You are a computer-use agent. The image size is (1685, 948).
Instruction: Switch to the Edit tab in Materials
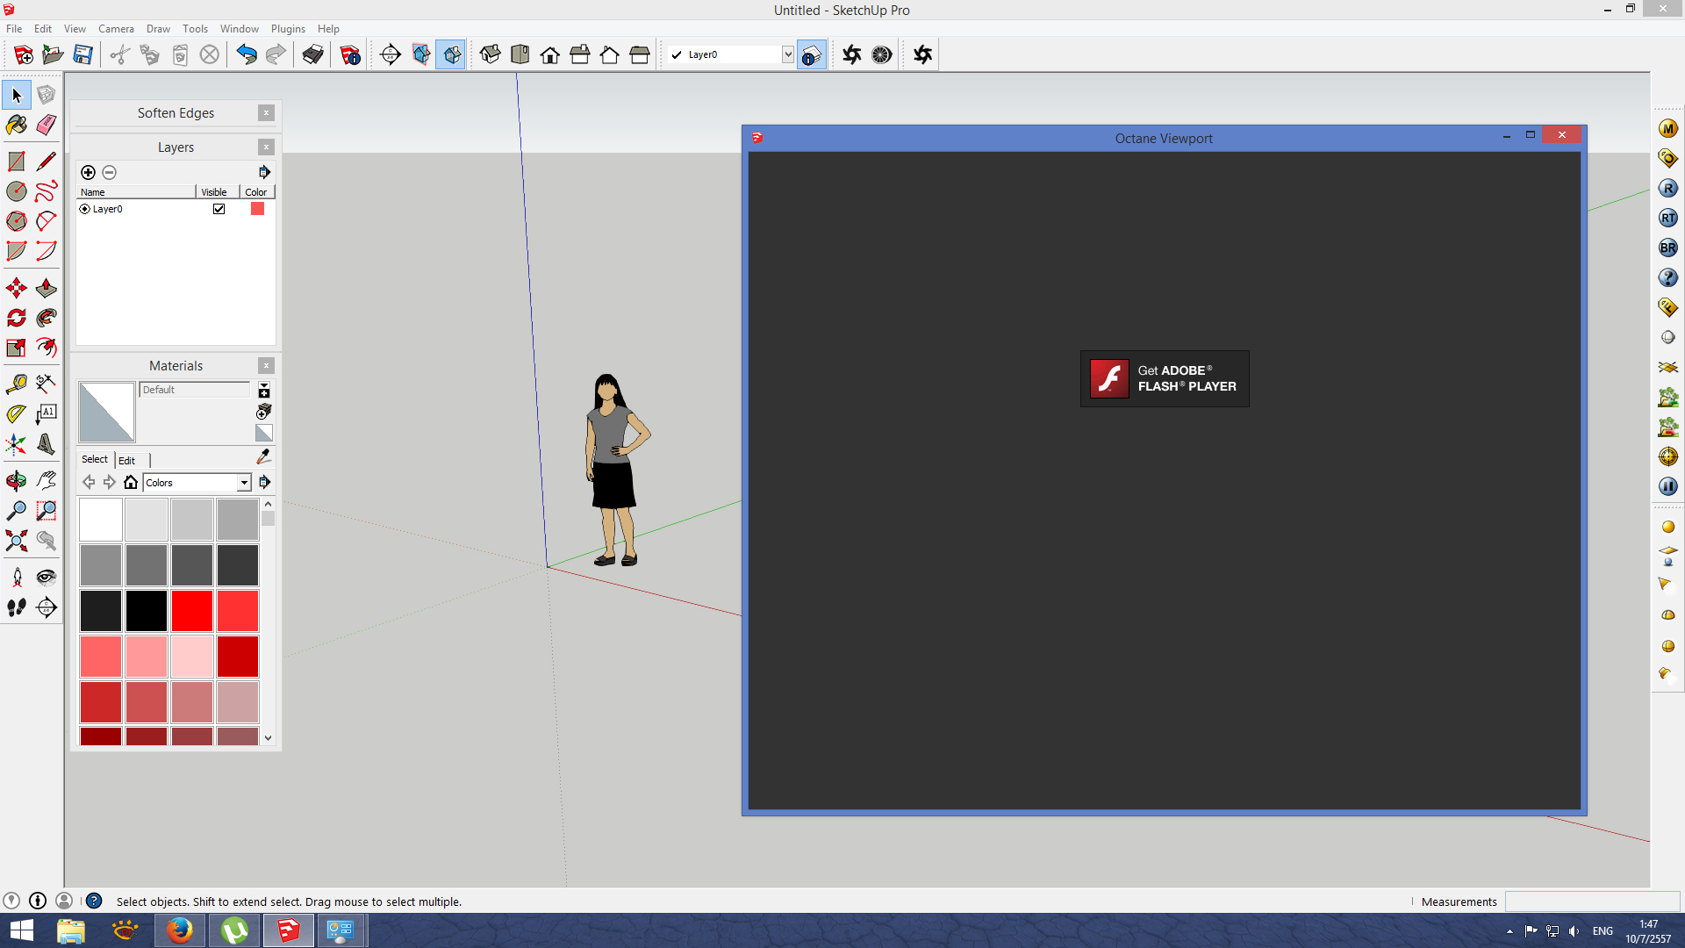pos(127,460)
